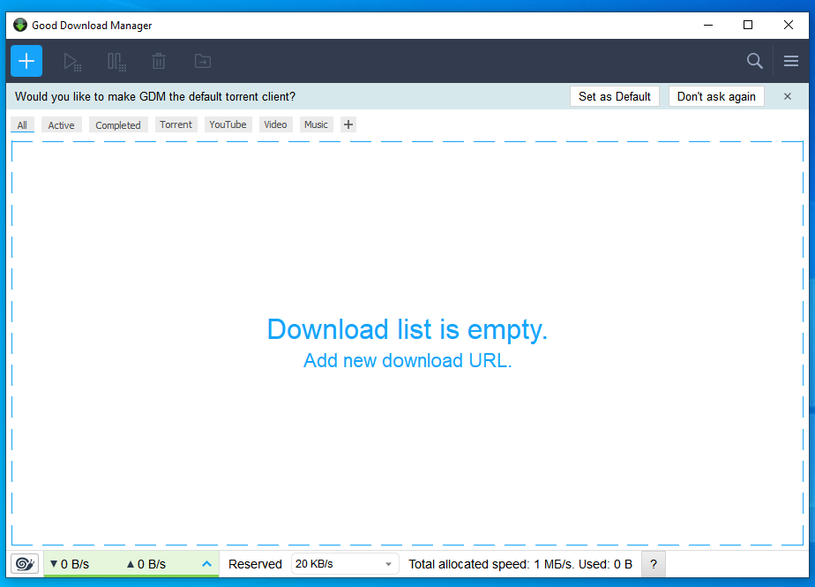Select the YouTube filter tab
This screenshot has height=587, width=815.
(228, 124)
